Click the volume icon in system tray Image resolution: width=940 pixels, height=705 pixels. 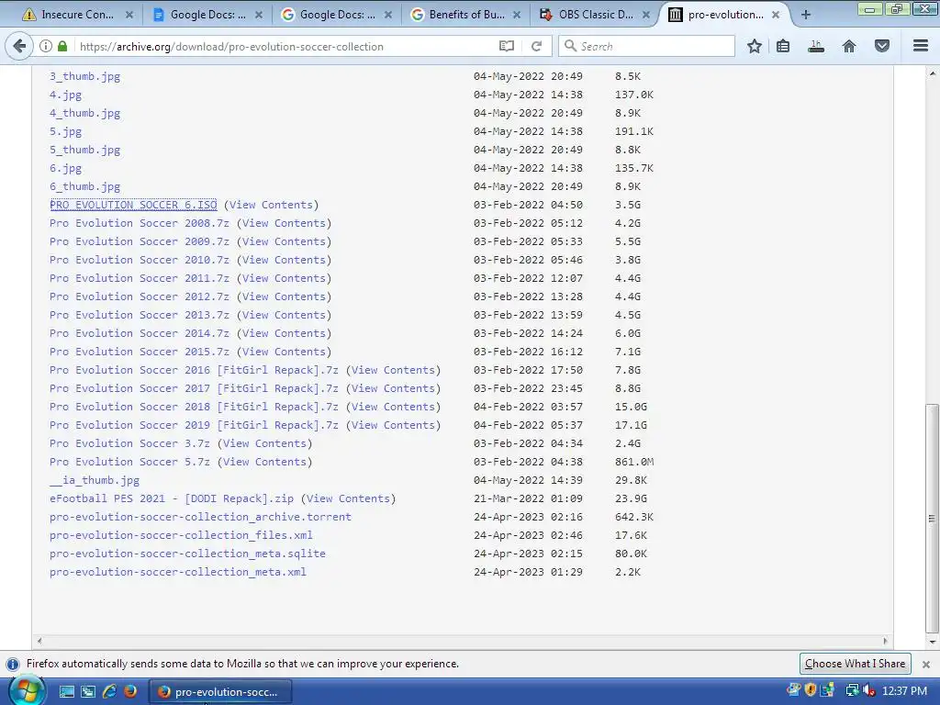click(x=869, y=690)
